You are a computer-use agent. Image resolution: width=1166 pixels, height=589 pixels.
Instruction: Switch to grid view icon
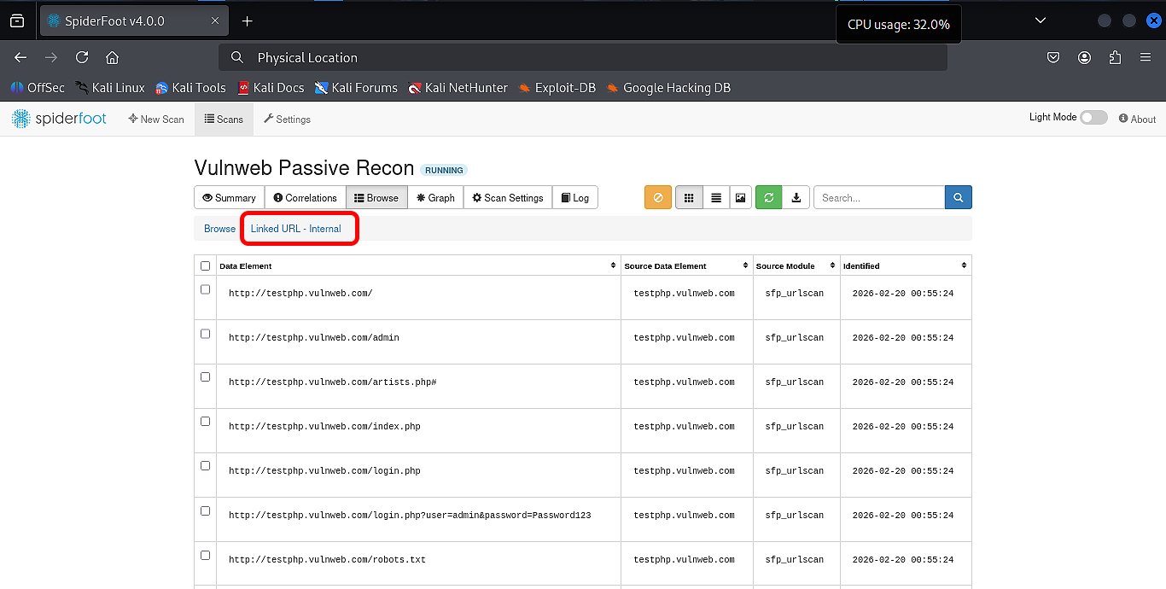tap(689, 198)
